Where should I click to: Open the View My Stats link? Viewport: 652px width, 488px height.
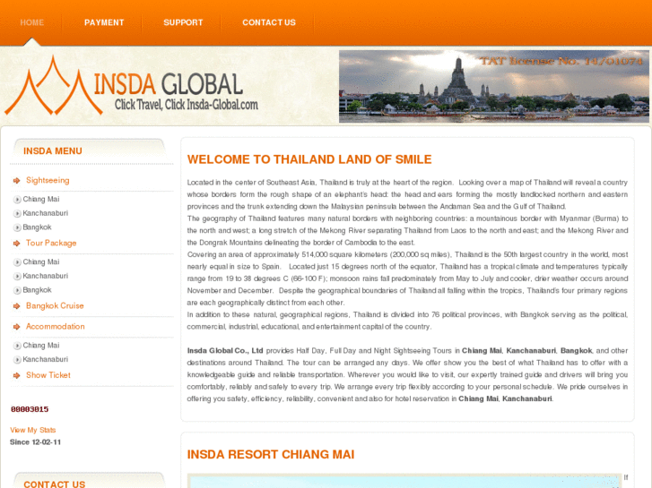point(33,430)
